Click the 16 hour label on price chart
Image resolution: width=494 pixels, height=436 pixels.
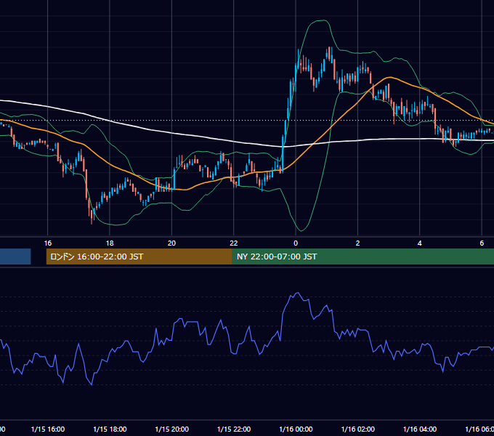(x=47, y=243)
